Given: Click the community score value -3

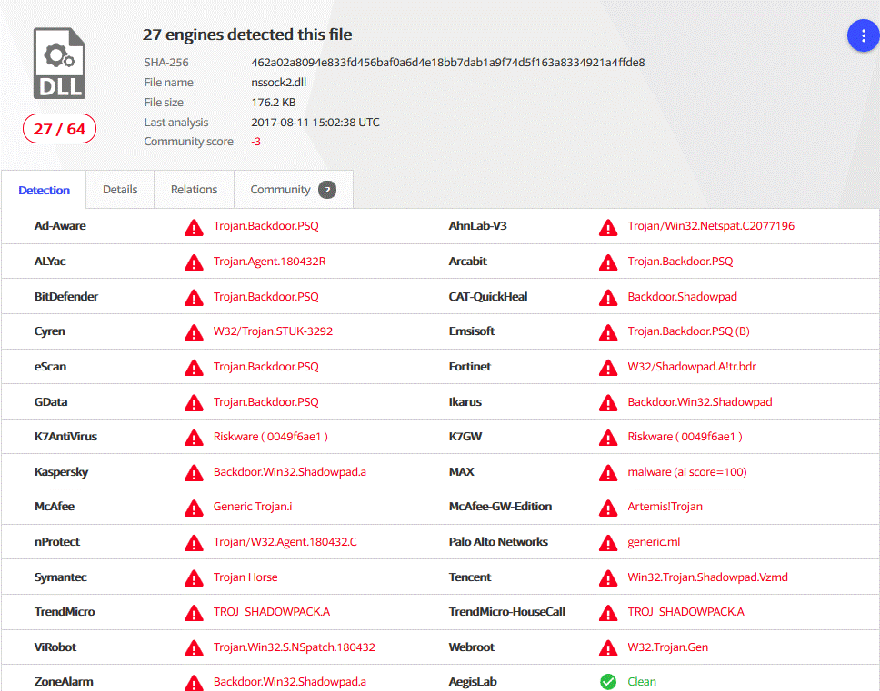Looking at the screenshot, I should 256,142.
